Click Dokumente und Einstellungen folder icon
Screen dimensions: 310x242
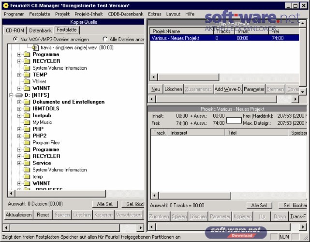pos(27,102)
